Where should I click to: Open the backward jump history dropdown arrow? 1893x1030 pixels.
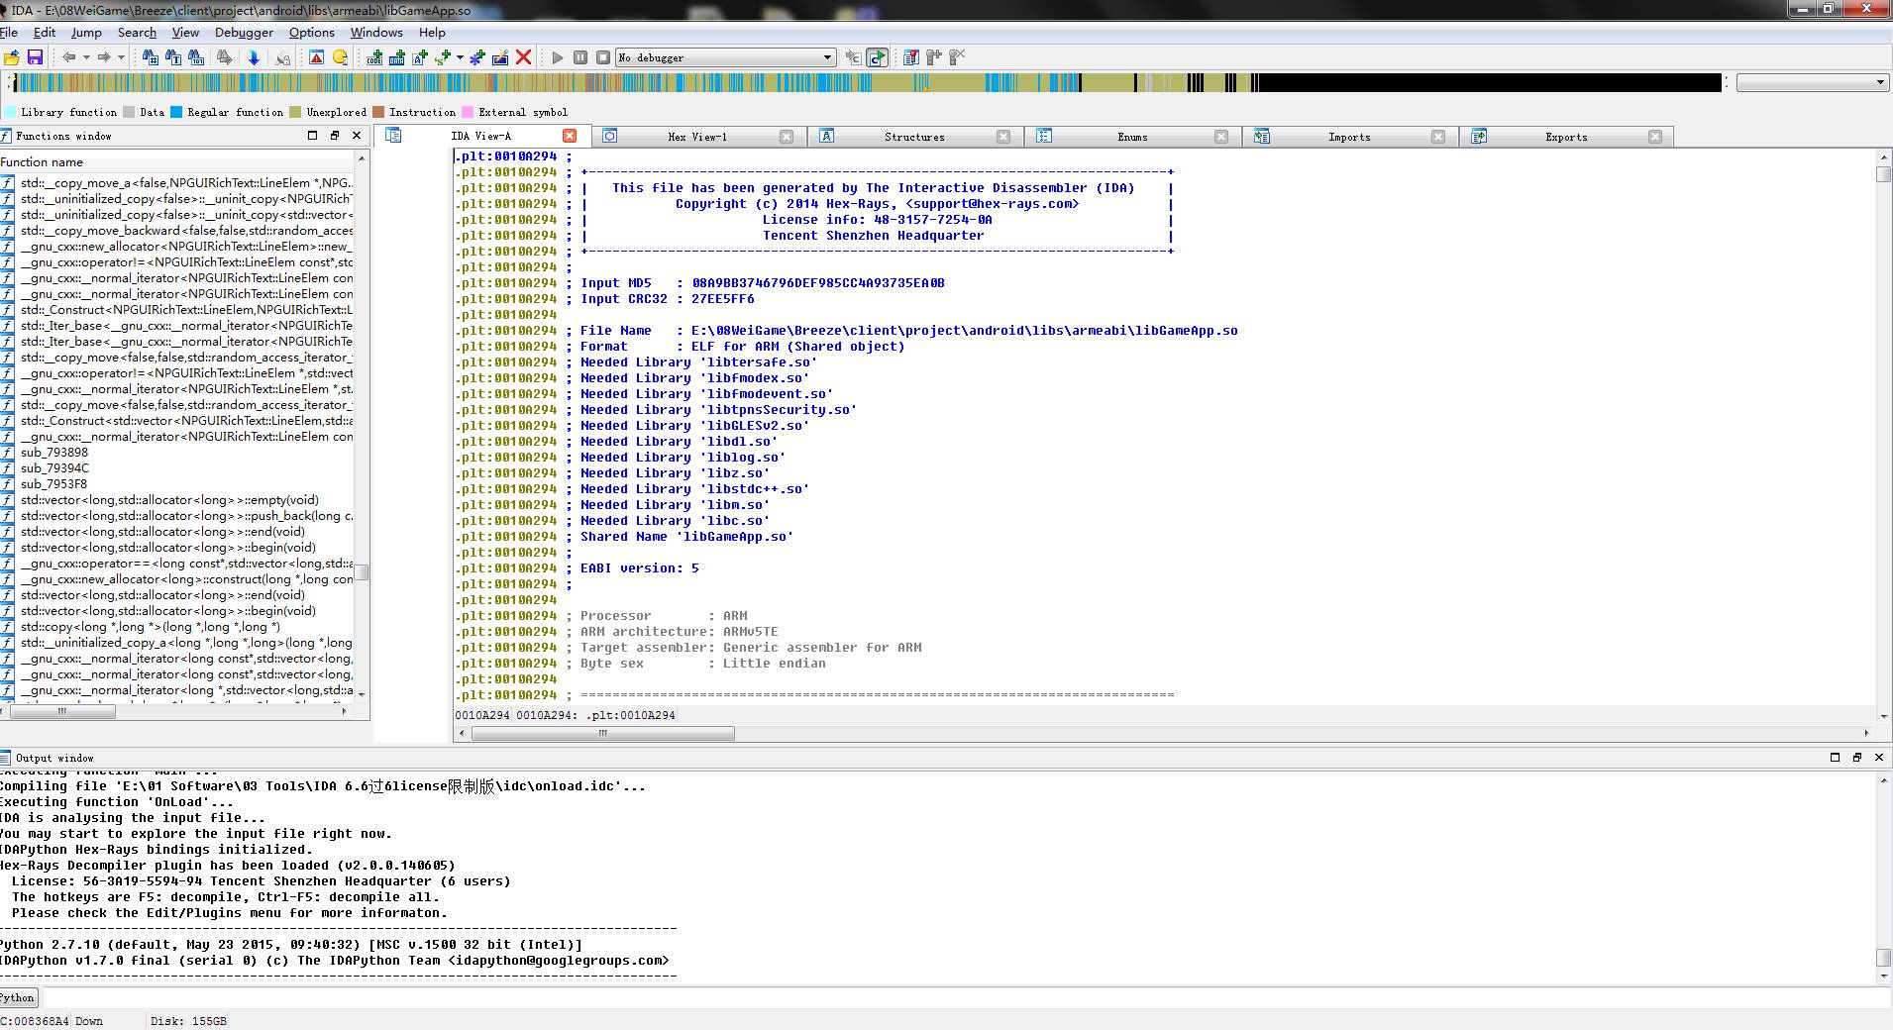coord(86,57)
